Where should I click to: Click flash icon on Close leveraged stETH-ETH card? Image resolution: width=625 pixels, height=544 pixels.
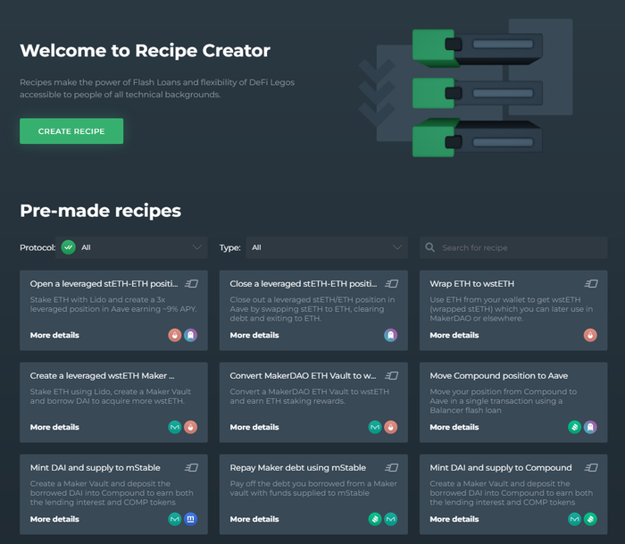pos(391,283)
